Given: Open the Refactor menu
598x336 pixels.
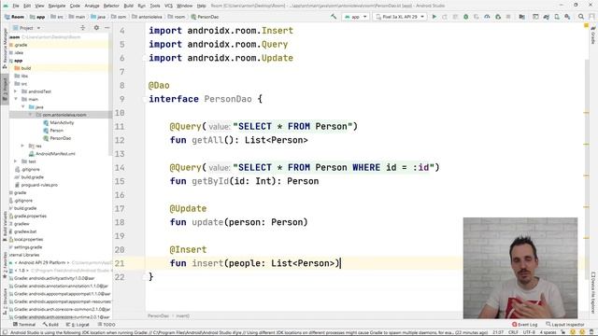Looking at the screenshot, I should pos(111,6).
